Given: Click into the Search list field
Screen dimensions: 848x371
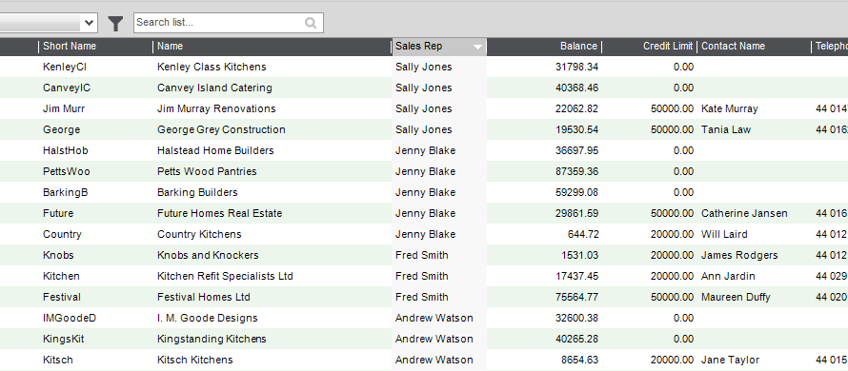Looking at the screenshot, I should 229,23.
